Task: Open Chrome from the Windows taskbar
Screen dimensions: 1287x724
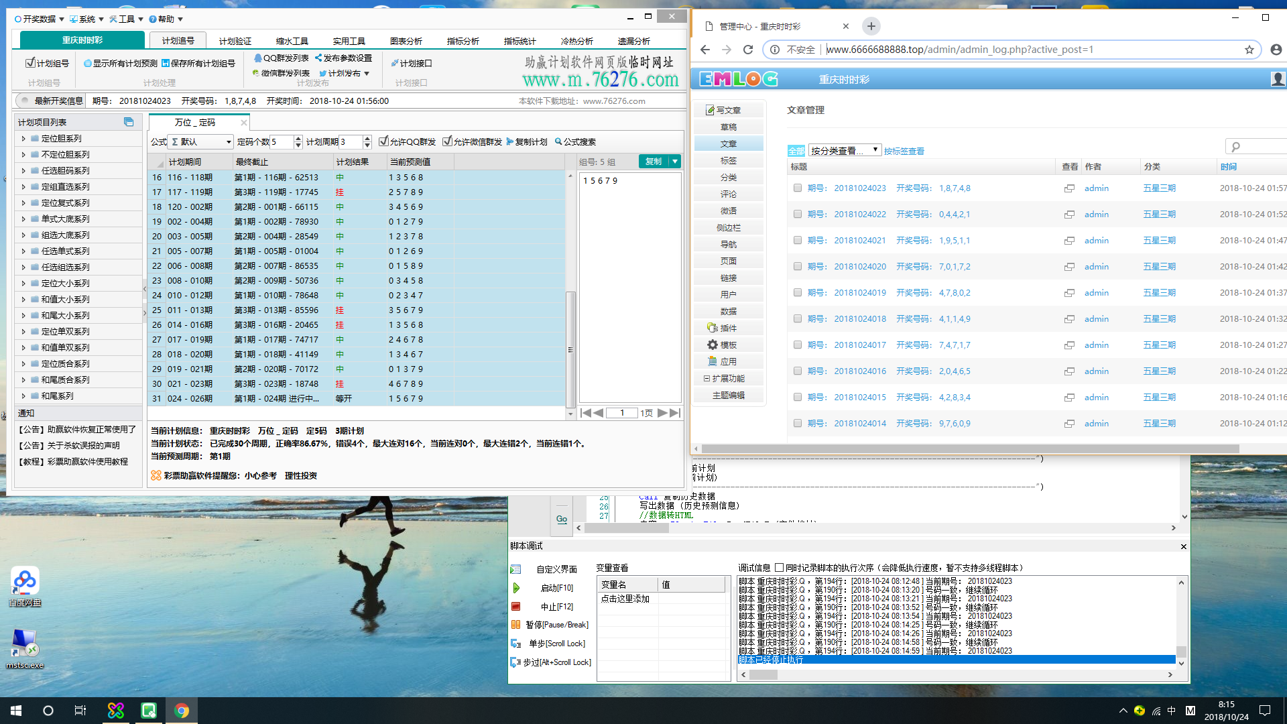Action: click(x=182, y=711)
